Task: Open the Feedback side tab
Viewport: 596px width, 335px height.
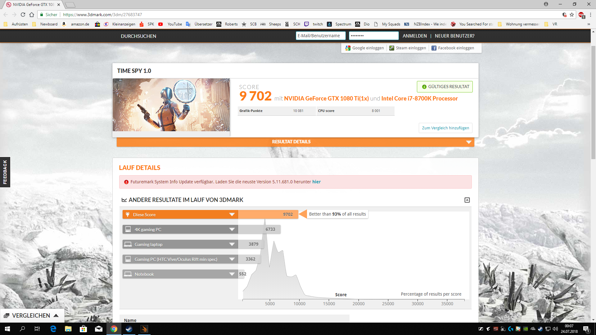Action: 5,172
